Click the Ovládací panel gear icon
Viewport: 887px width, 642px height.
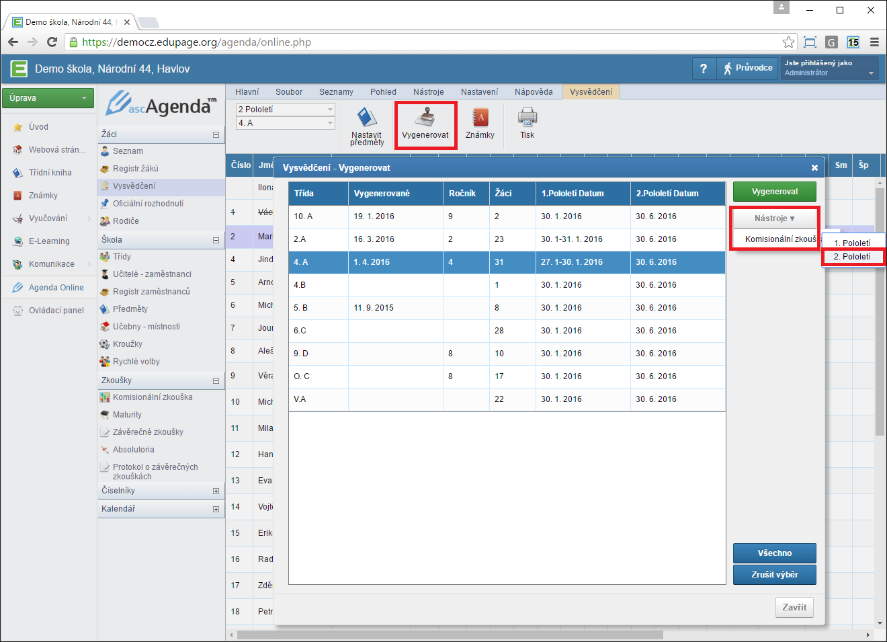pyautogui.click(x=18, y=311)
